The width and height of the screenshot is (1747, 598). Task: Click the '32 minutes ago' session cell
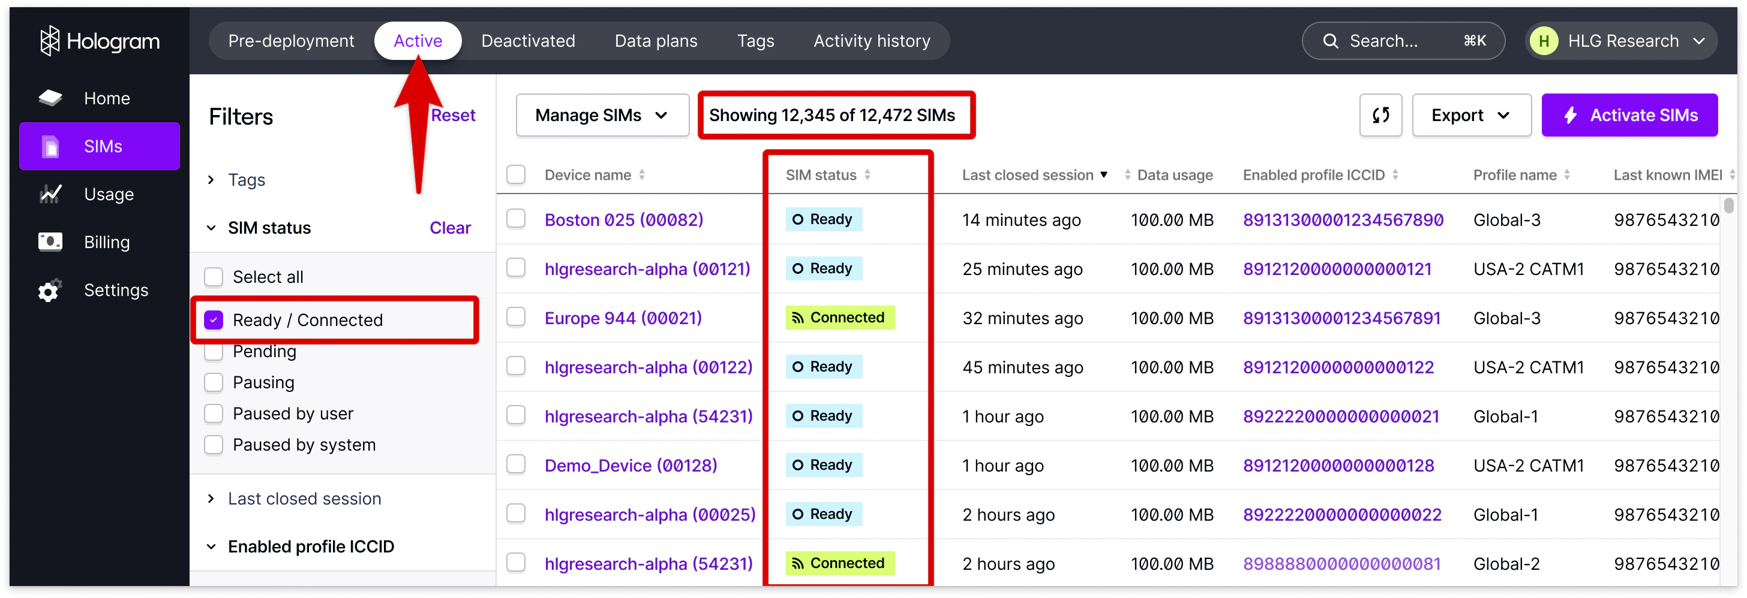coord(1022,318)
